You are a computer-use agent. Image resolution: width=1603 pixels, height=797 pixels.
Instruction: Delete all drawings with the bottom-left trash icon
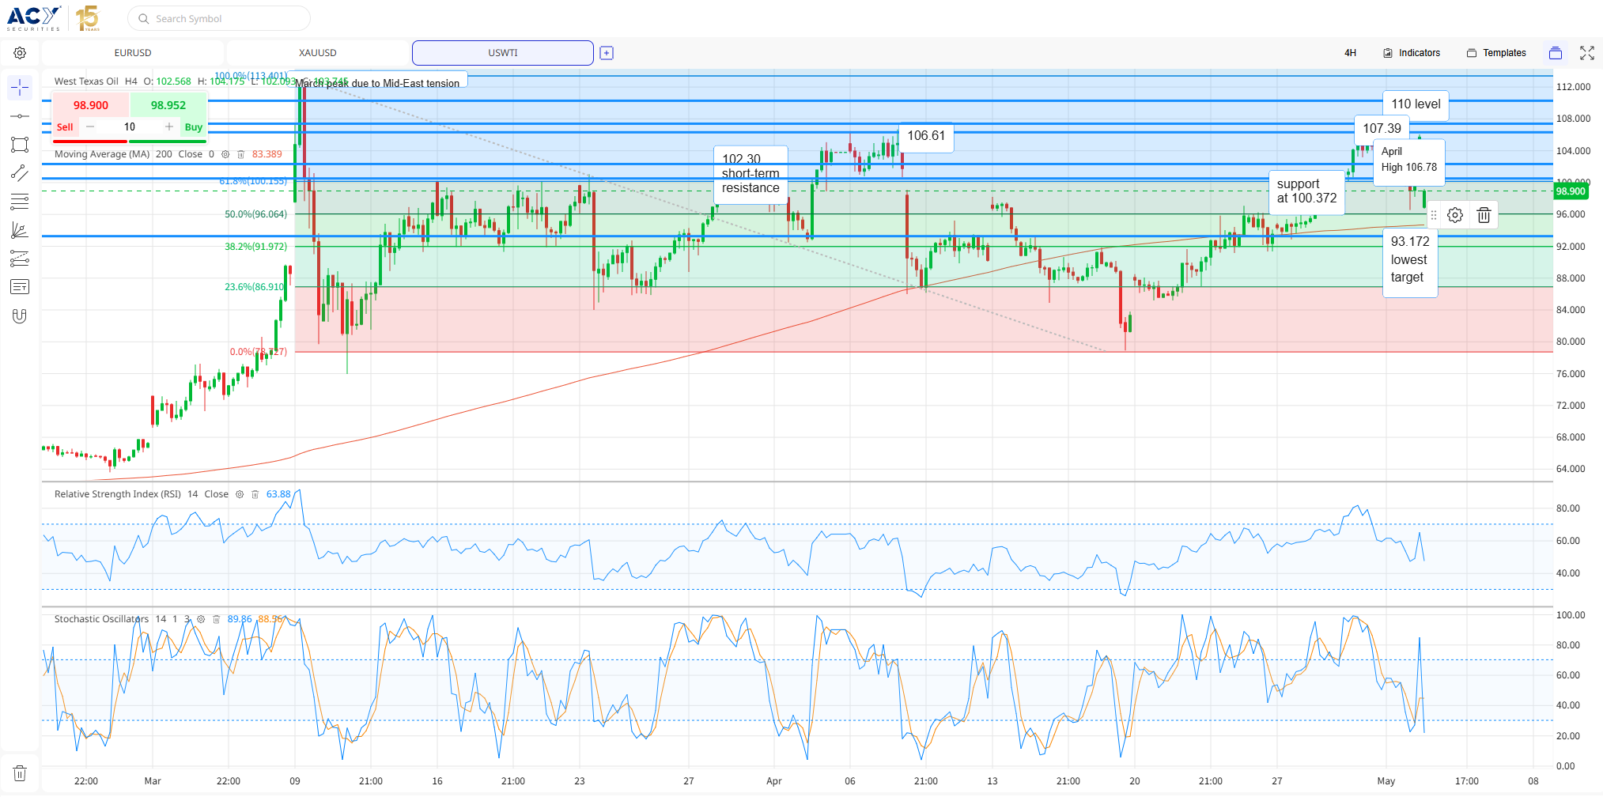tap(20, 773)
